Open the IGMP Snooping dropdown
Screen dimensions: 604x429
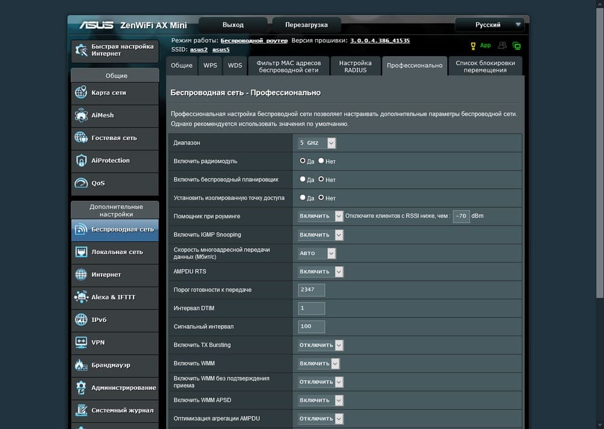(x=320, y=235)
